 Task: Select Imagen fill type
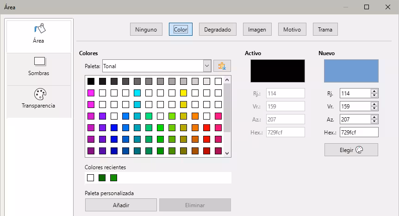257,29
